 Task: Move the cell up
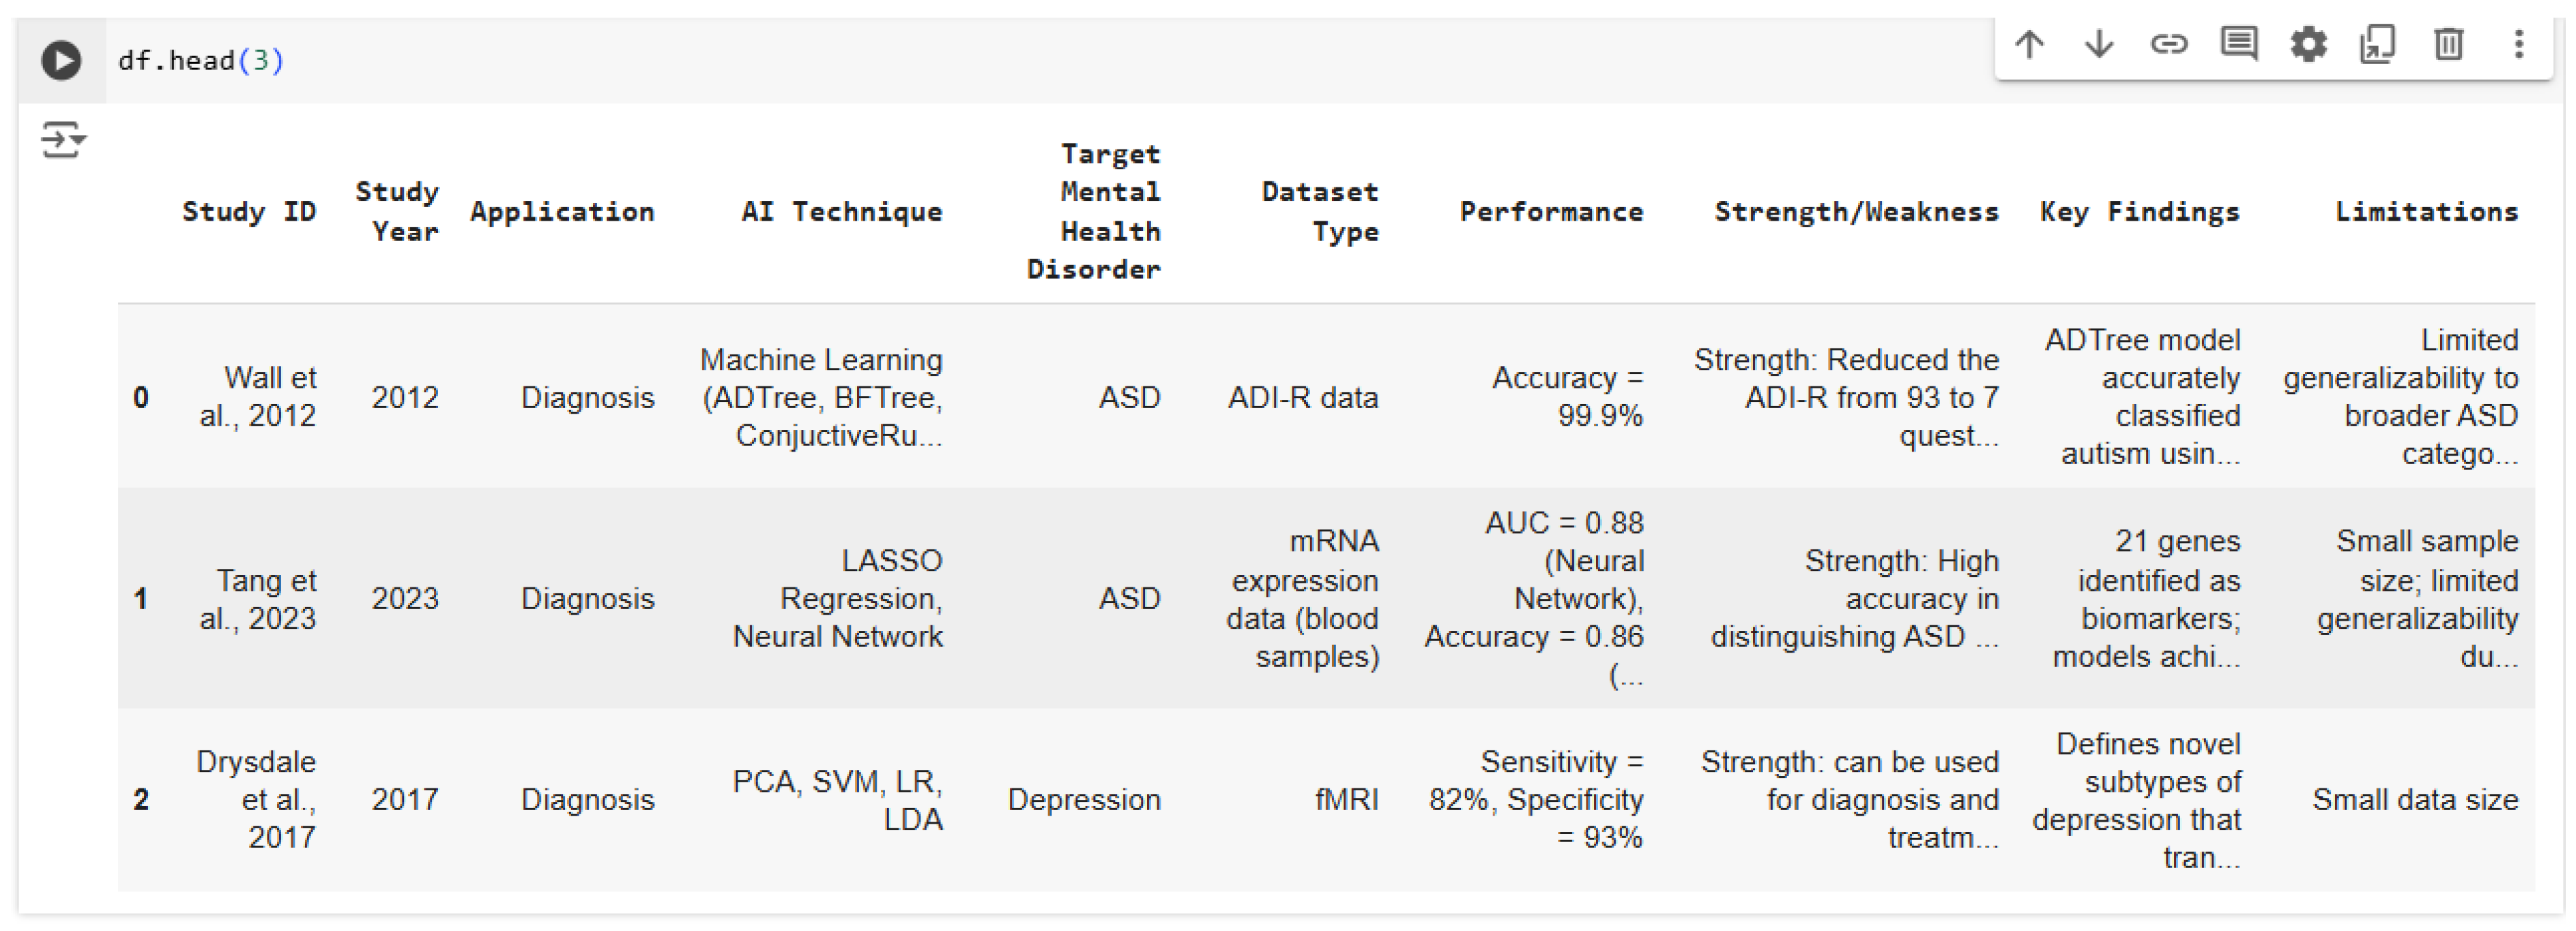[2029, 44]
